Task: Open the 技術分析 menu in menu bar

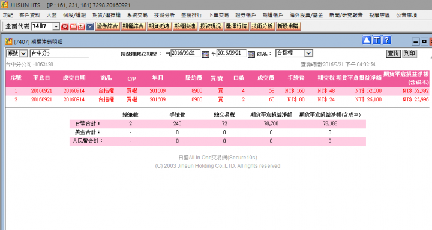Action: click(164, 15)
